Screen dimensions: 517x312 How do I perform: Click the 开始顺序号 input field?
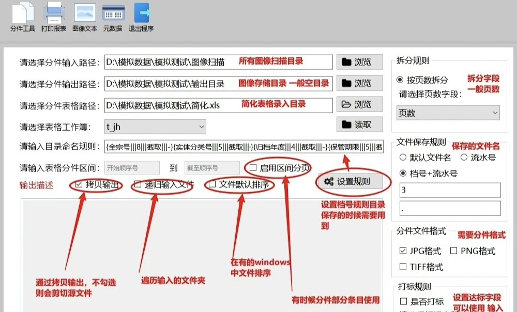click(x=132, y=168)
